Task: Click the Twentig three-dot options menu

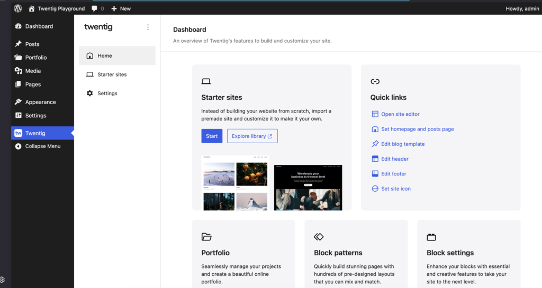Action: pos(148,27)
